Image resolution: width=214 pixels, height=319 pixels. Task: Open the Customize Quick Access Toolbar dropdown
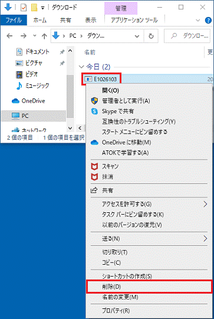pos(42,8)
